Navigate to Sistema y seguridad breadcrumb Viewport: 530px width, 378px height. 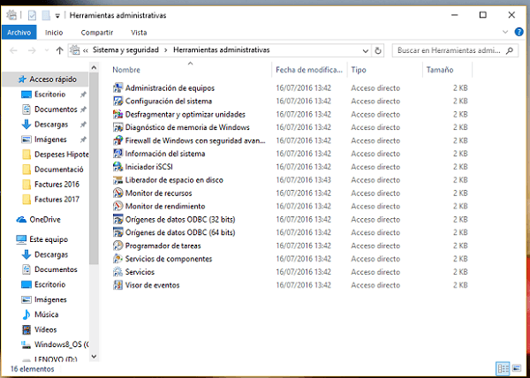point(125,50)
